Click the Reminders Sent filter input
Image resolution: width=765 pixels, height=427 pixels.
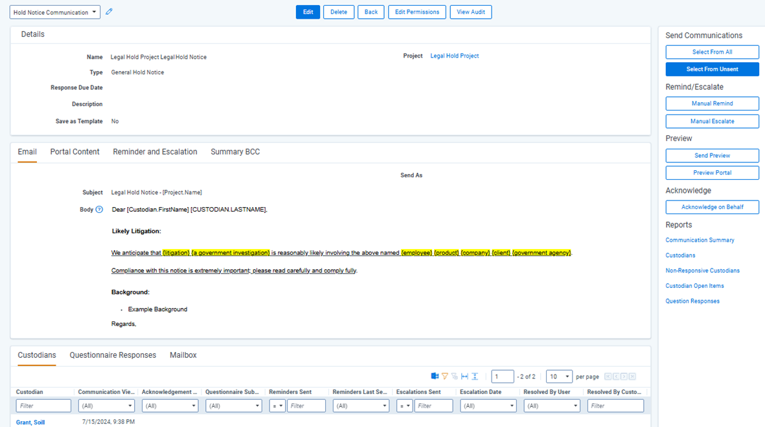[x=306, y=406]
